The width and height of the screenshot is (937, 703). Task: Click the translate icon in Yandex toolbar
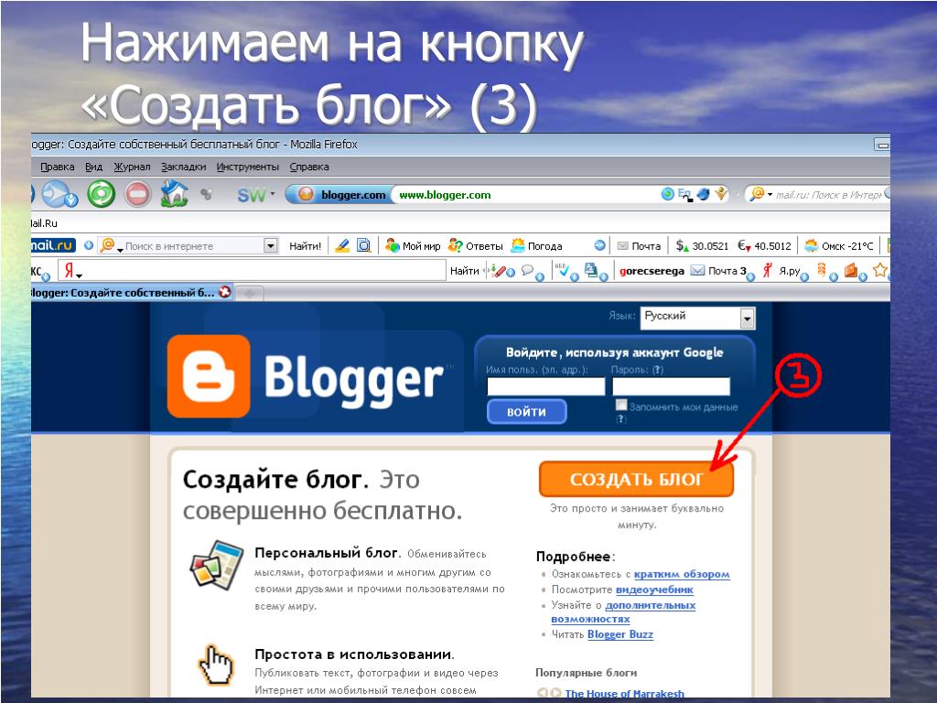[591, 270]
